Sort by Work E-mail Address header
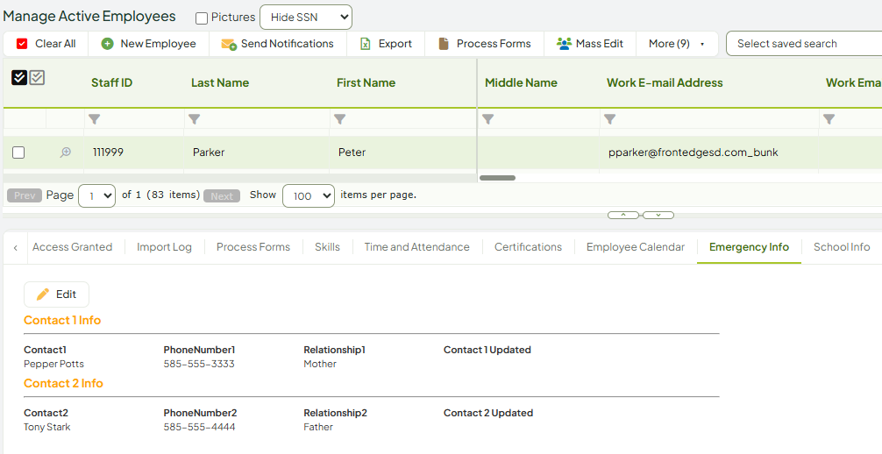 665,82
